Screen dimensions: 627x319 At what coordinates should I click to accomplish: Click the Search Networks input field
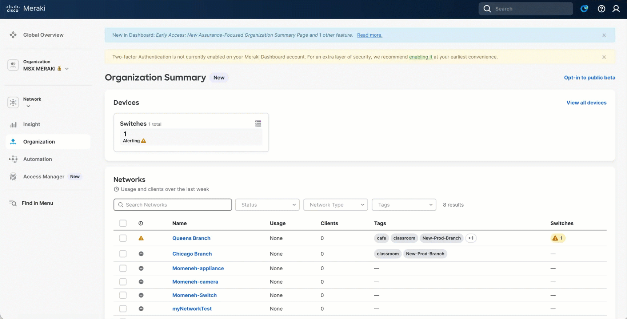coord(173,205)
